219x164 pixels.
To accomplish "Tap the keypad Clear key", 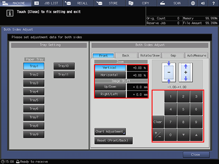I will pyautogui.click(x=158, y=122).
